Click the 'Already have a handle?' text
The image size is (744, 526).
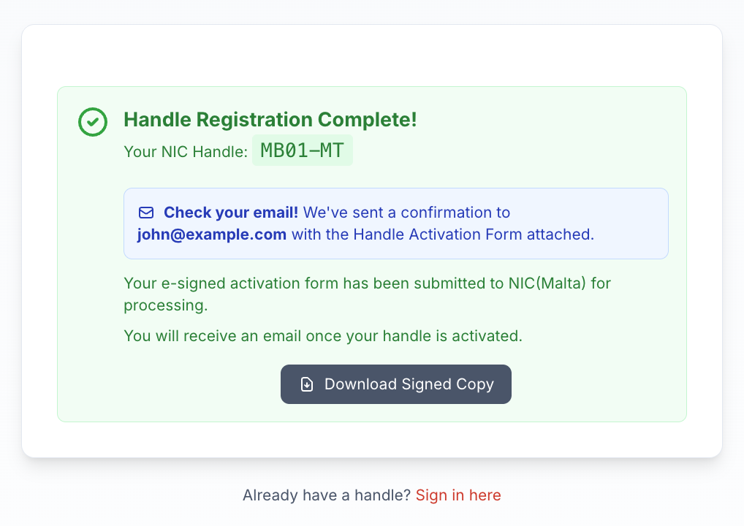click(327, 495)
